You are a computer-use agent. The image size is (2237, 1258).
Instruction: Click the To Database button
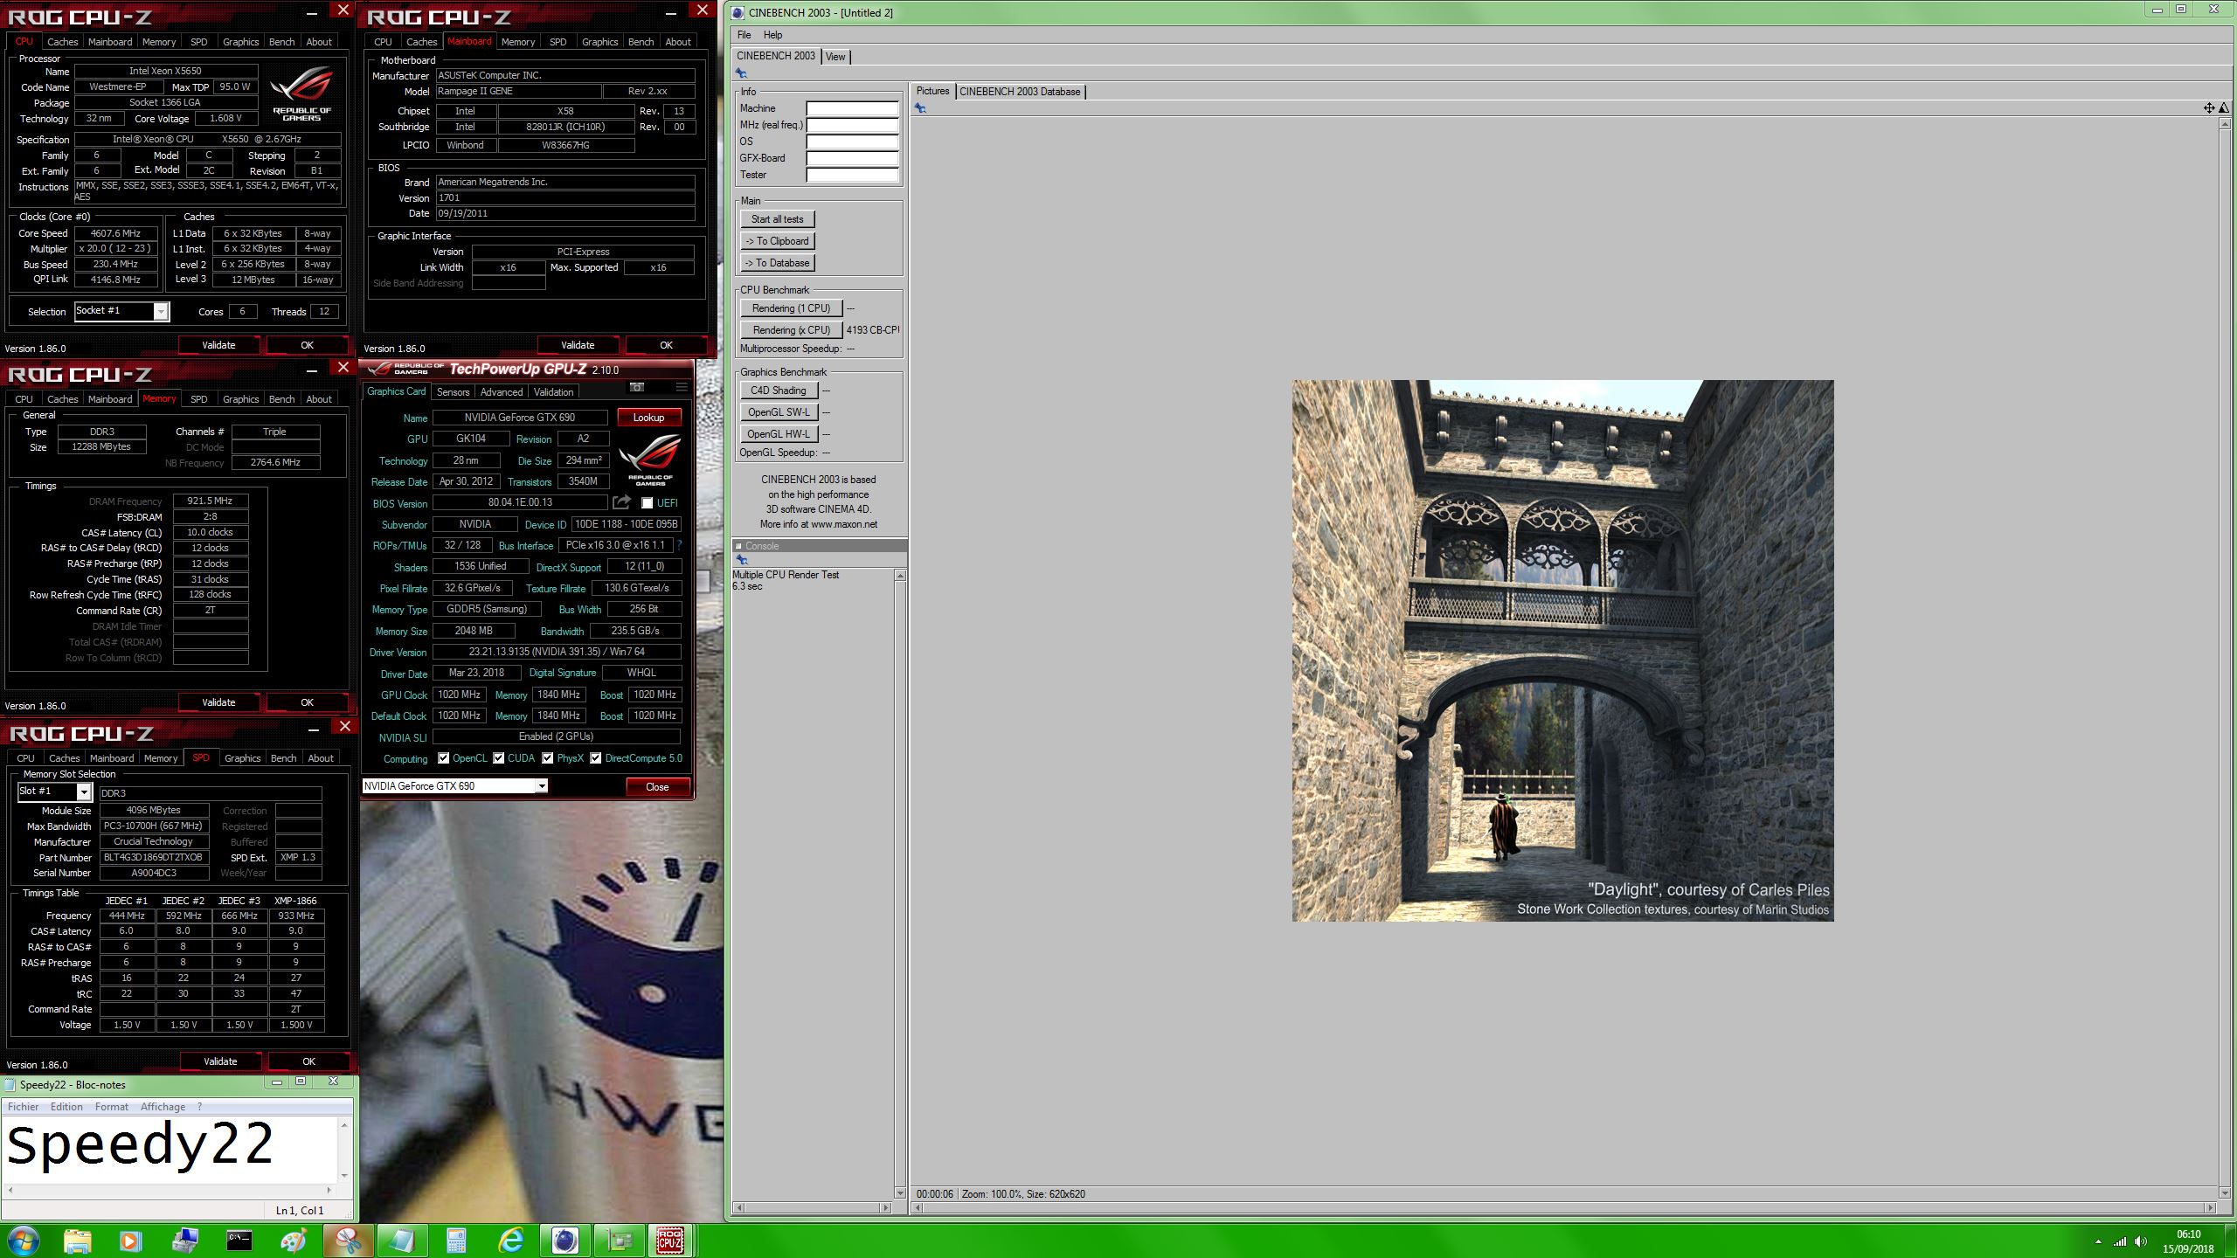777,263
